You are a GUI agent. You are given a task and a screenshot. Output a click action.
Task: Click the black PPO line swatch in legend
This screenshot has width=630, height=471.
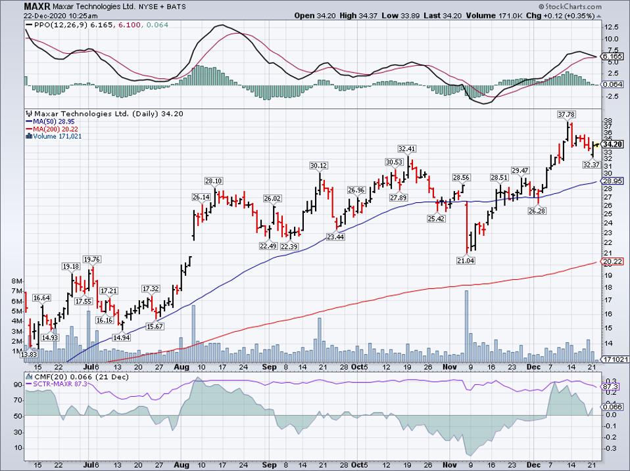(x=29, y=25)
